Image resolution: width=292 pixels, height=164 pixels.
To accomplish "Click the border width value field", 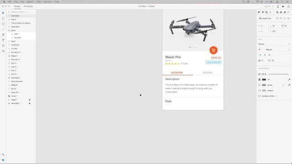I will 283,85.
